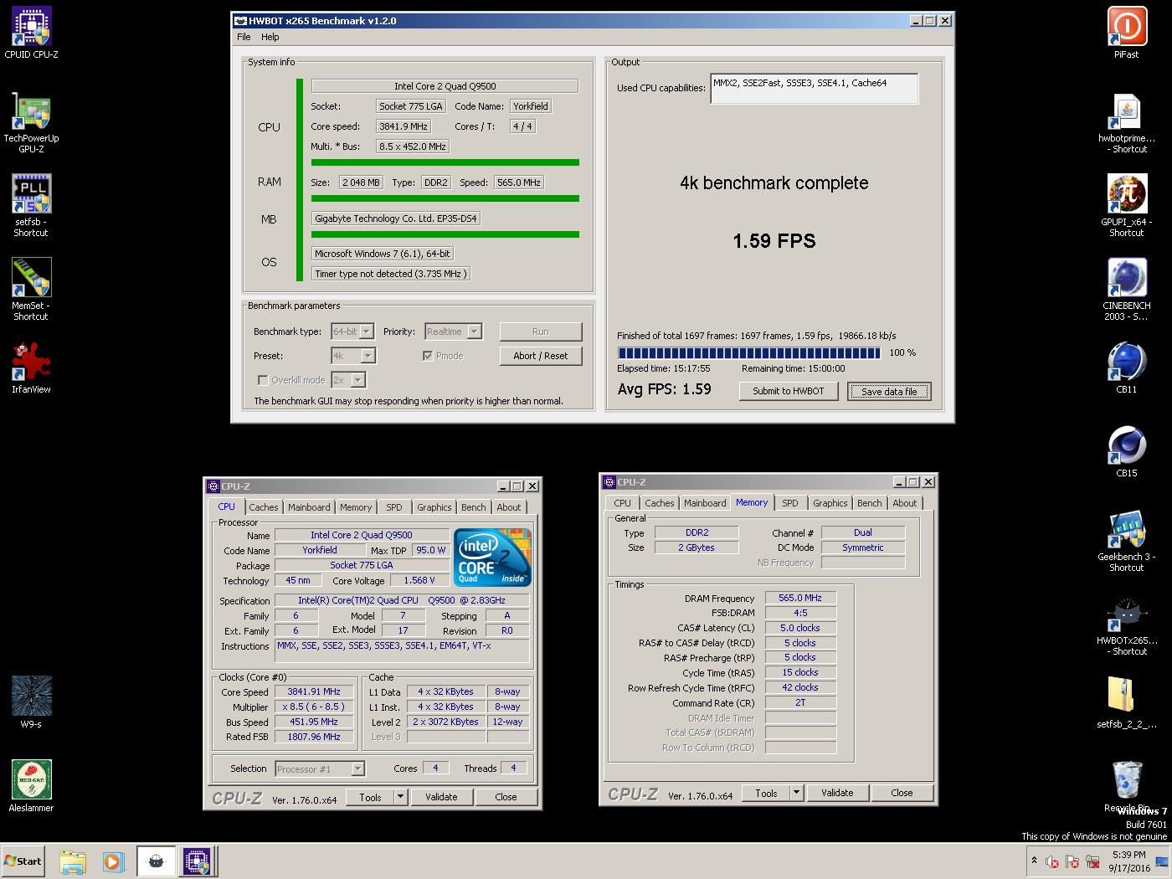This screenshot has height=879, width=1172.
Task: Expand Tools dropdown arrow in left CPU-Z
Action: coord(400,797)
